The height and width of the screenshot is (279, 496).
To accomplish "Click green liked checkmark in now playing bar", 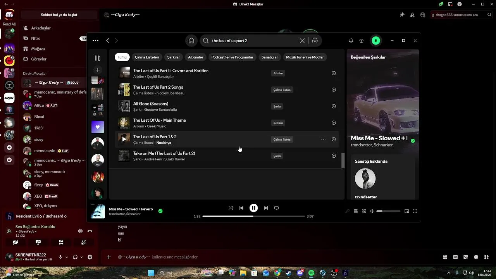I will point(160,211).
